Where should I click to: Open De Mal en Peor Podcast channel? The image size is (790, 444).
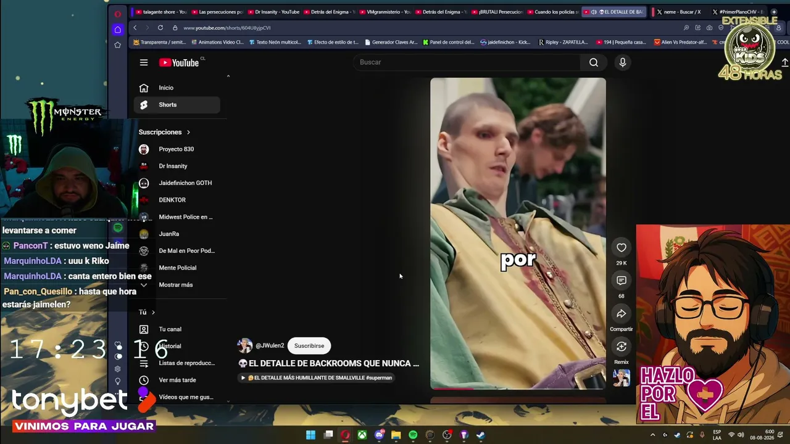[178, 251]
